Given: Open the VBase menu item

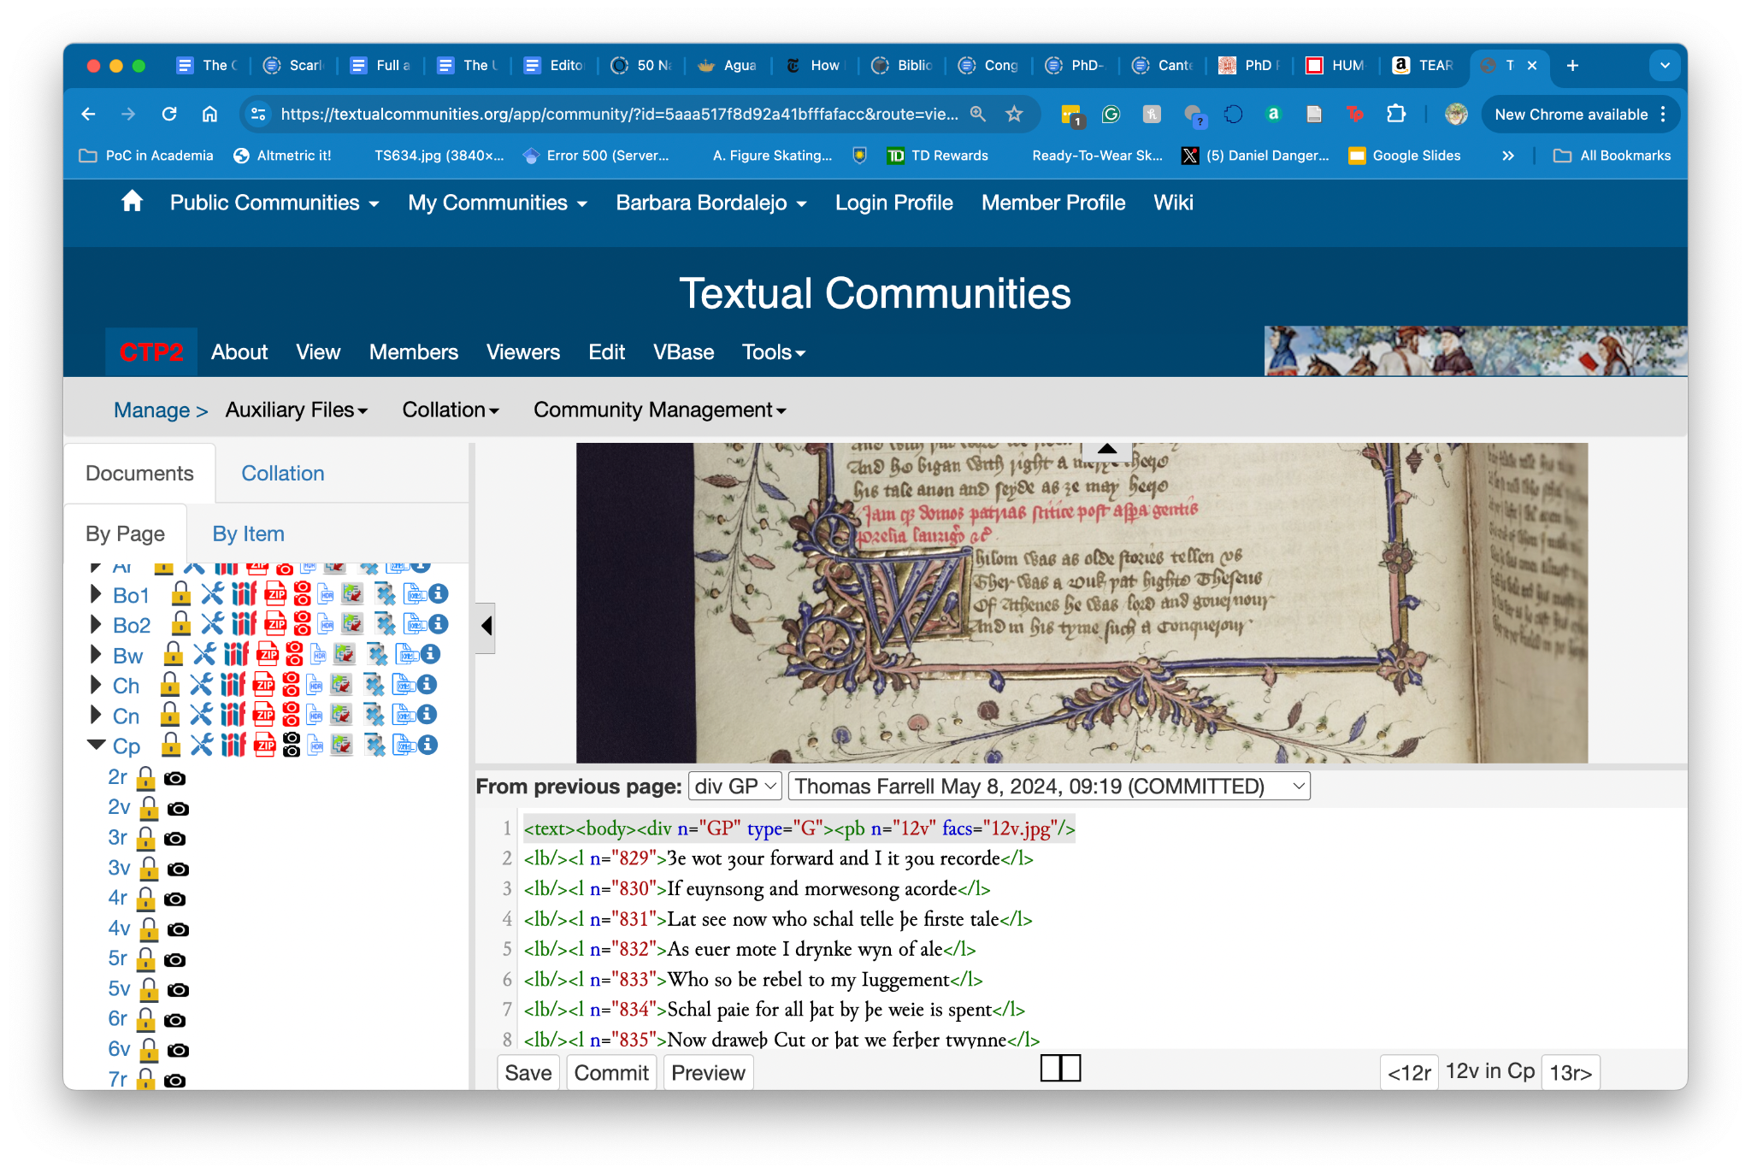Looking at the screenshot, I should [x=683, y=352].
